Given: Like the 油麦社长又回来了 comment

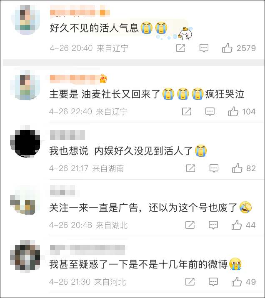Looking at the screenshot, I should (x=233, y=111).
